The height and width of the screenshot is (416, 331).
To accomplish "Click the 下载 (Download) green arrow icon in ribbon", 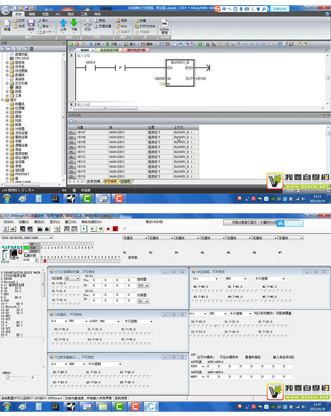I will click(x=74, y=23).
